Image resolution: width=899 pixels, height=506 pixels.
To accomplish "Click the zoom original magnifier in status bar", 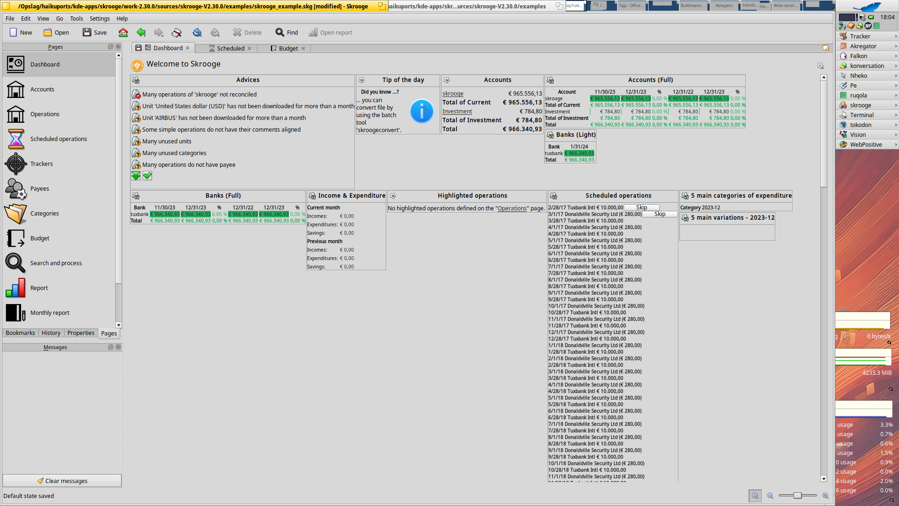I will [755, 496].
